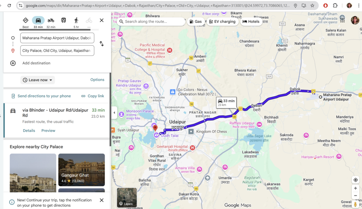
Task: Select the driving travel mode icon
Action: (x=38, y=20)
